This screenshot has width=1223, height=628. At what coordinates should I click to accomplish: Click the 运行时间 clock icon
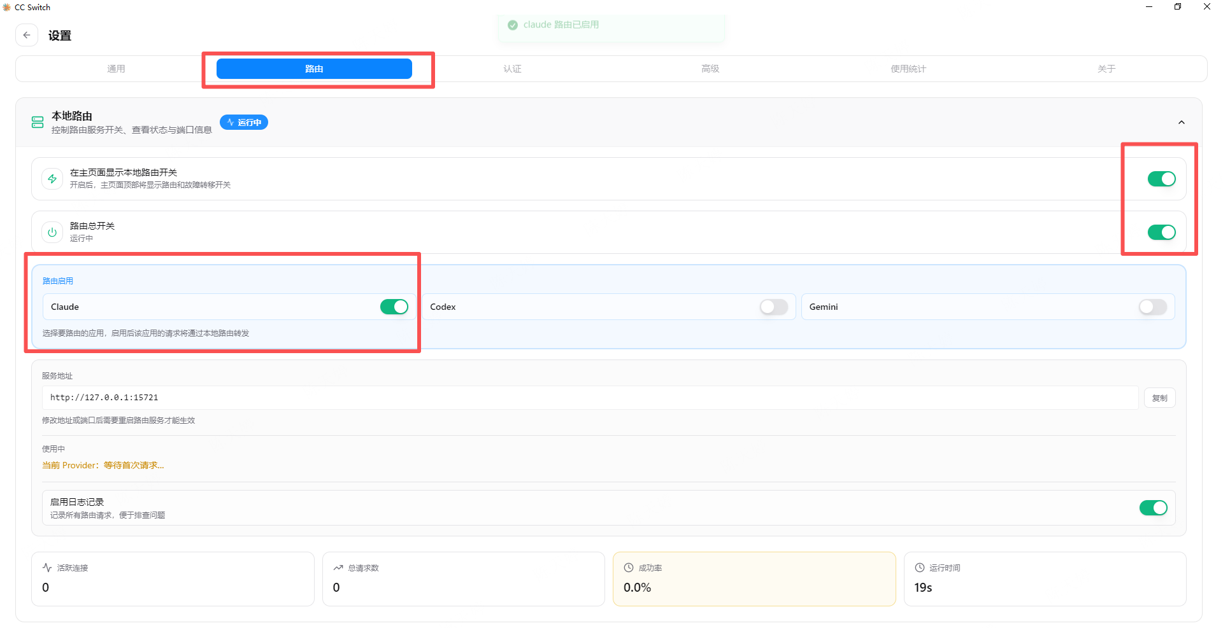pos(920,568)
